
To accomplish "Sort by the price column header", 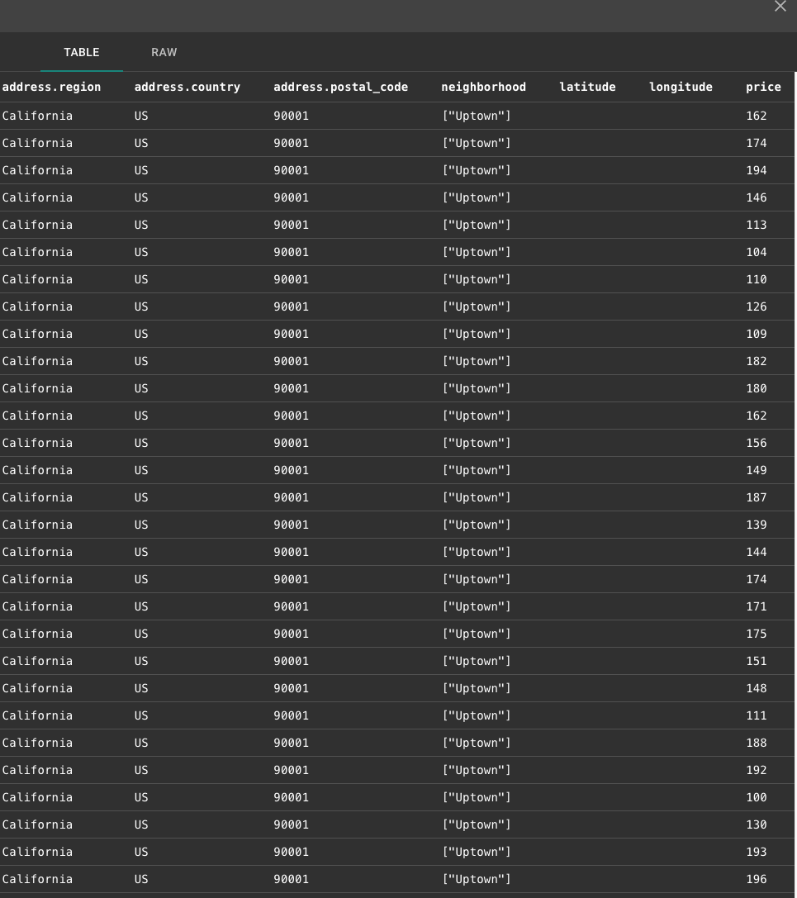I will 763,87.
